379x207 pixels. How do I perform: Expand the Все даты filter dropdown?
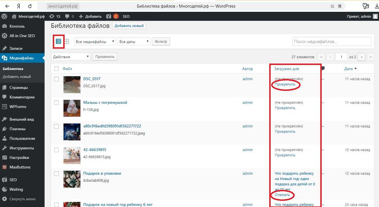coord(134,42)
